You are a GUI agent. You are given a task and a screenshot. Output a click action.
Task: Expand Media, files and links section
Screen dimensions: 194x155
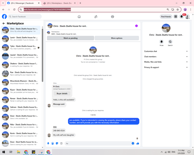coord(166,62)
